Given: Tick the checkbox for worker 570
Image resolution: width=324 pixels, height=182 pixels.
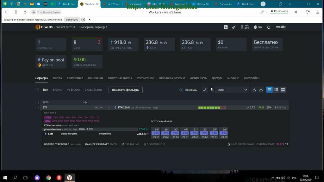Looking at the screenshot, I should tap(37, 107).
